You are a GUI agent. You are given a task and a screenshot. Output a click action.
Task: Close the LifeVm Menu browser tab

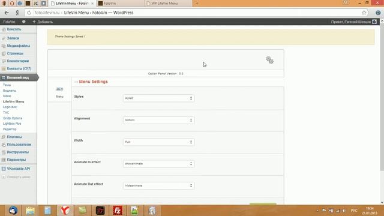tap(92, 4)
